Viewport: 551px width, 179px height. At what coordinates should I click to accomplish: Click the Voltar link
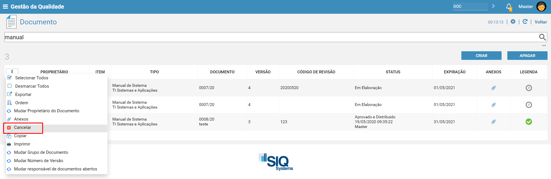(541, 22)
